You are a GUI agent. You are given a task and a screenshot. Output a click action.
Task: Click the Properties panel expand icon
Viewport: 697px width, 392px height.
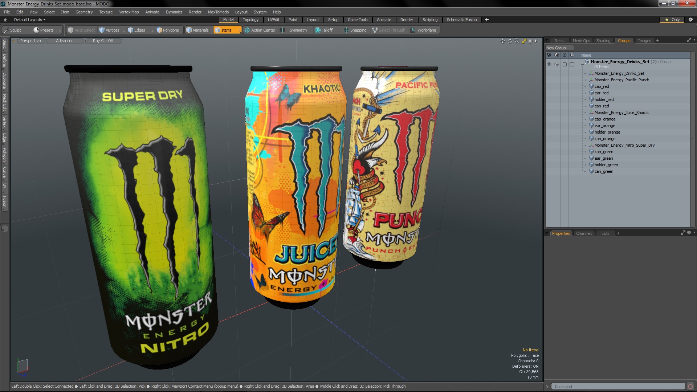tap(683, 233)
